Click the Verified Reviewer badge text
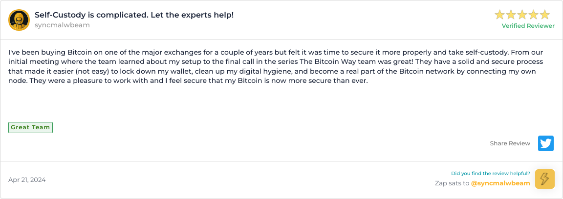 528,26
